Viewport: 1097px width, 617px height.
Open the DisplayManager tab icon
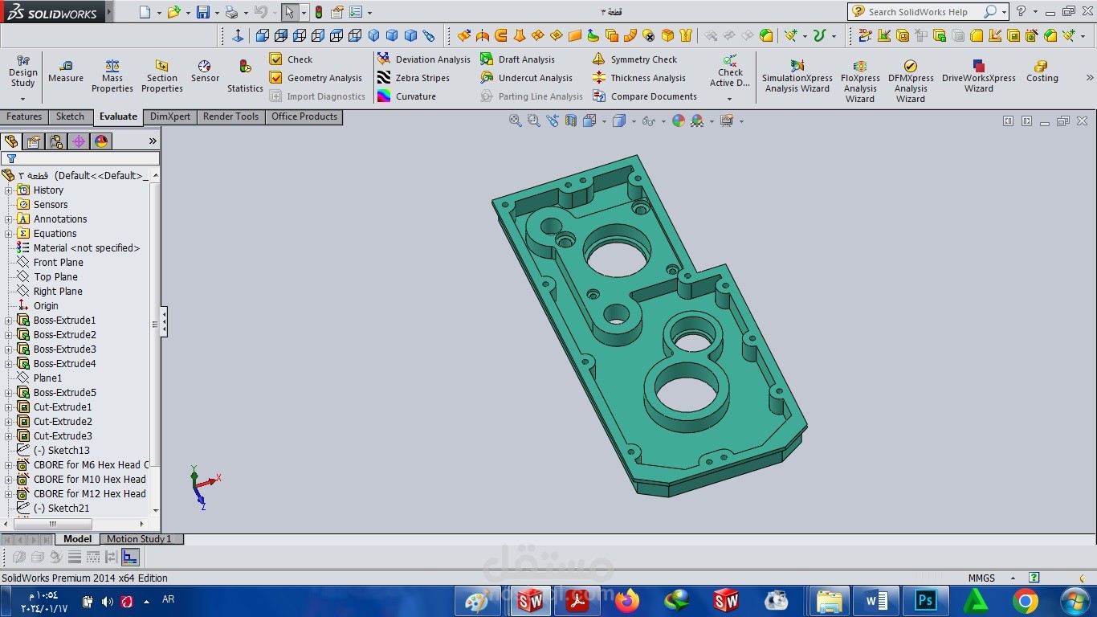101,141
